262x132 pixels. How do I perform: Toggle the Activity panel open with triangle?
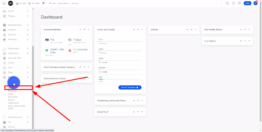coord(196,29)
